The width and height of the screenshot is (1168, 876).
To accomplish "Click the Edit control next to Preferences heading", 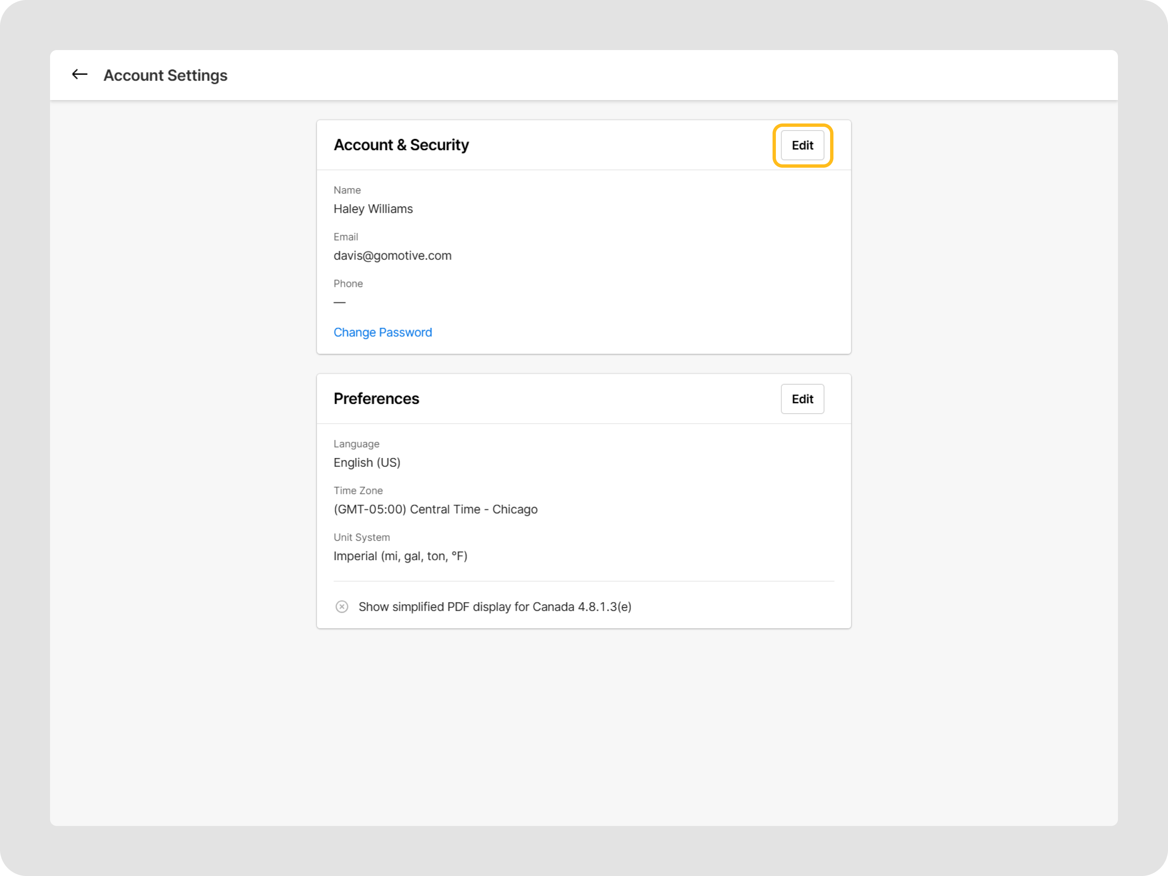I will pyautogui.click(x=802, y=399).
